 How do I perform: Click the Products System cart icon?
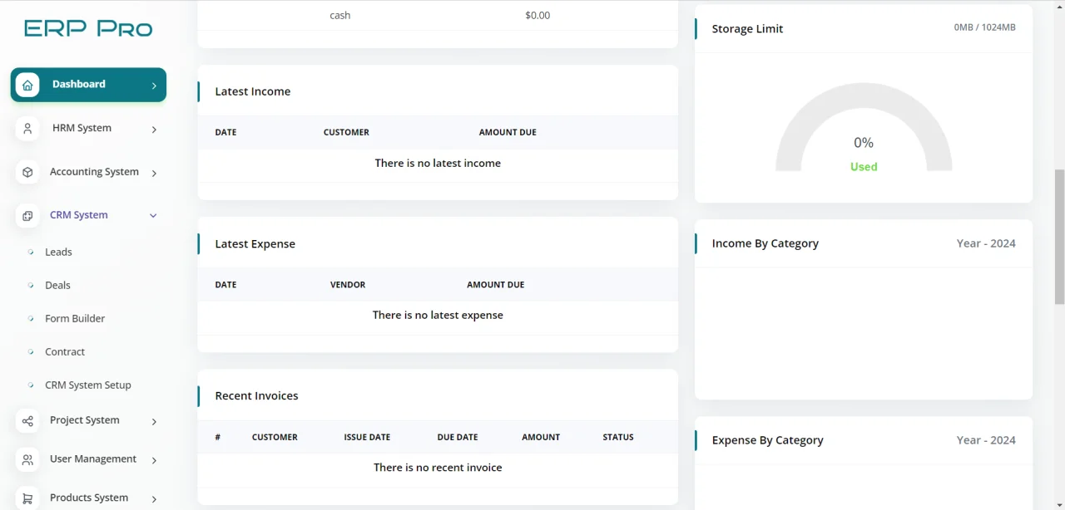[x=27, y=498]
